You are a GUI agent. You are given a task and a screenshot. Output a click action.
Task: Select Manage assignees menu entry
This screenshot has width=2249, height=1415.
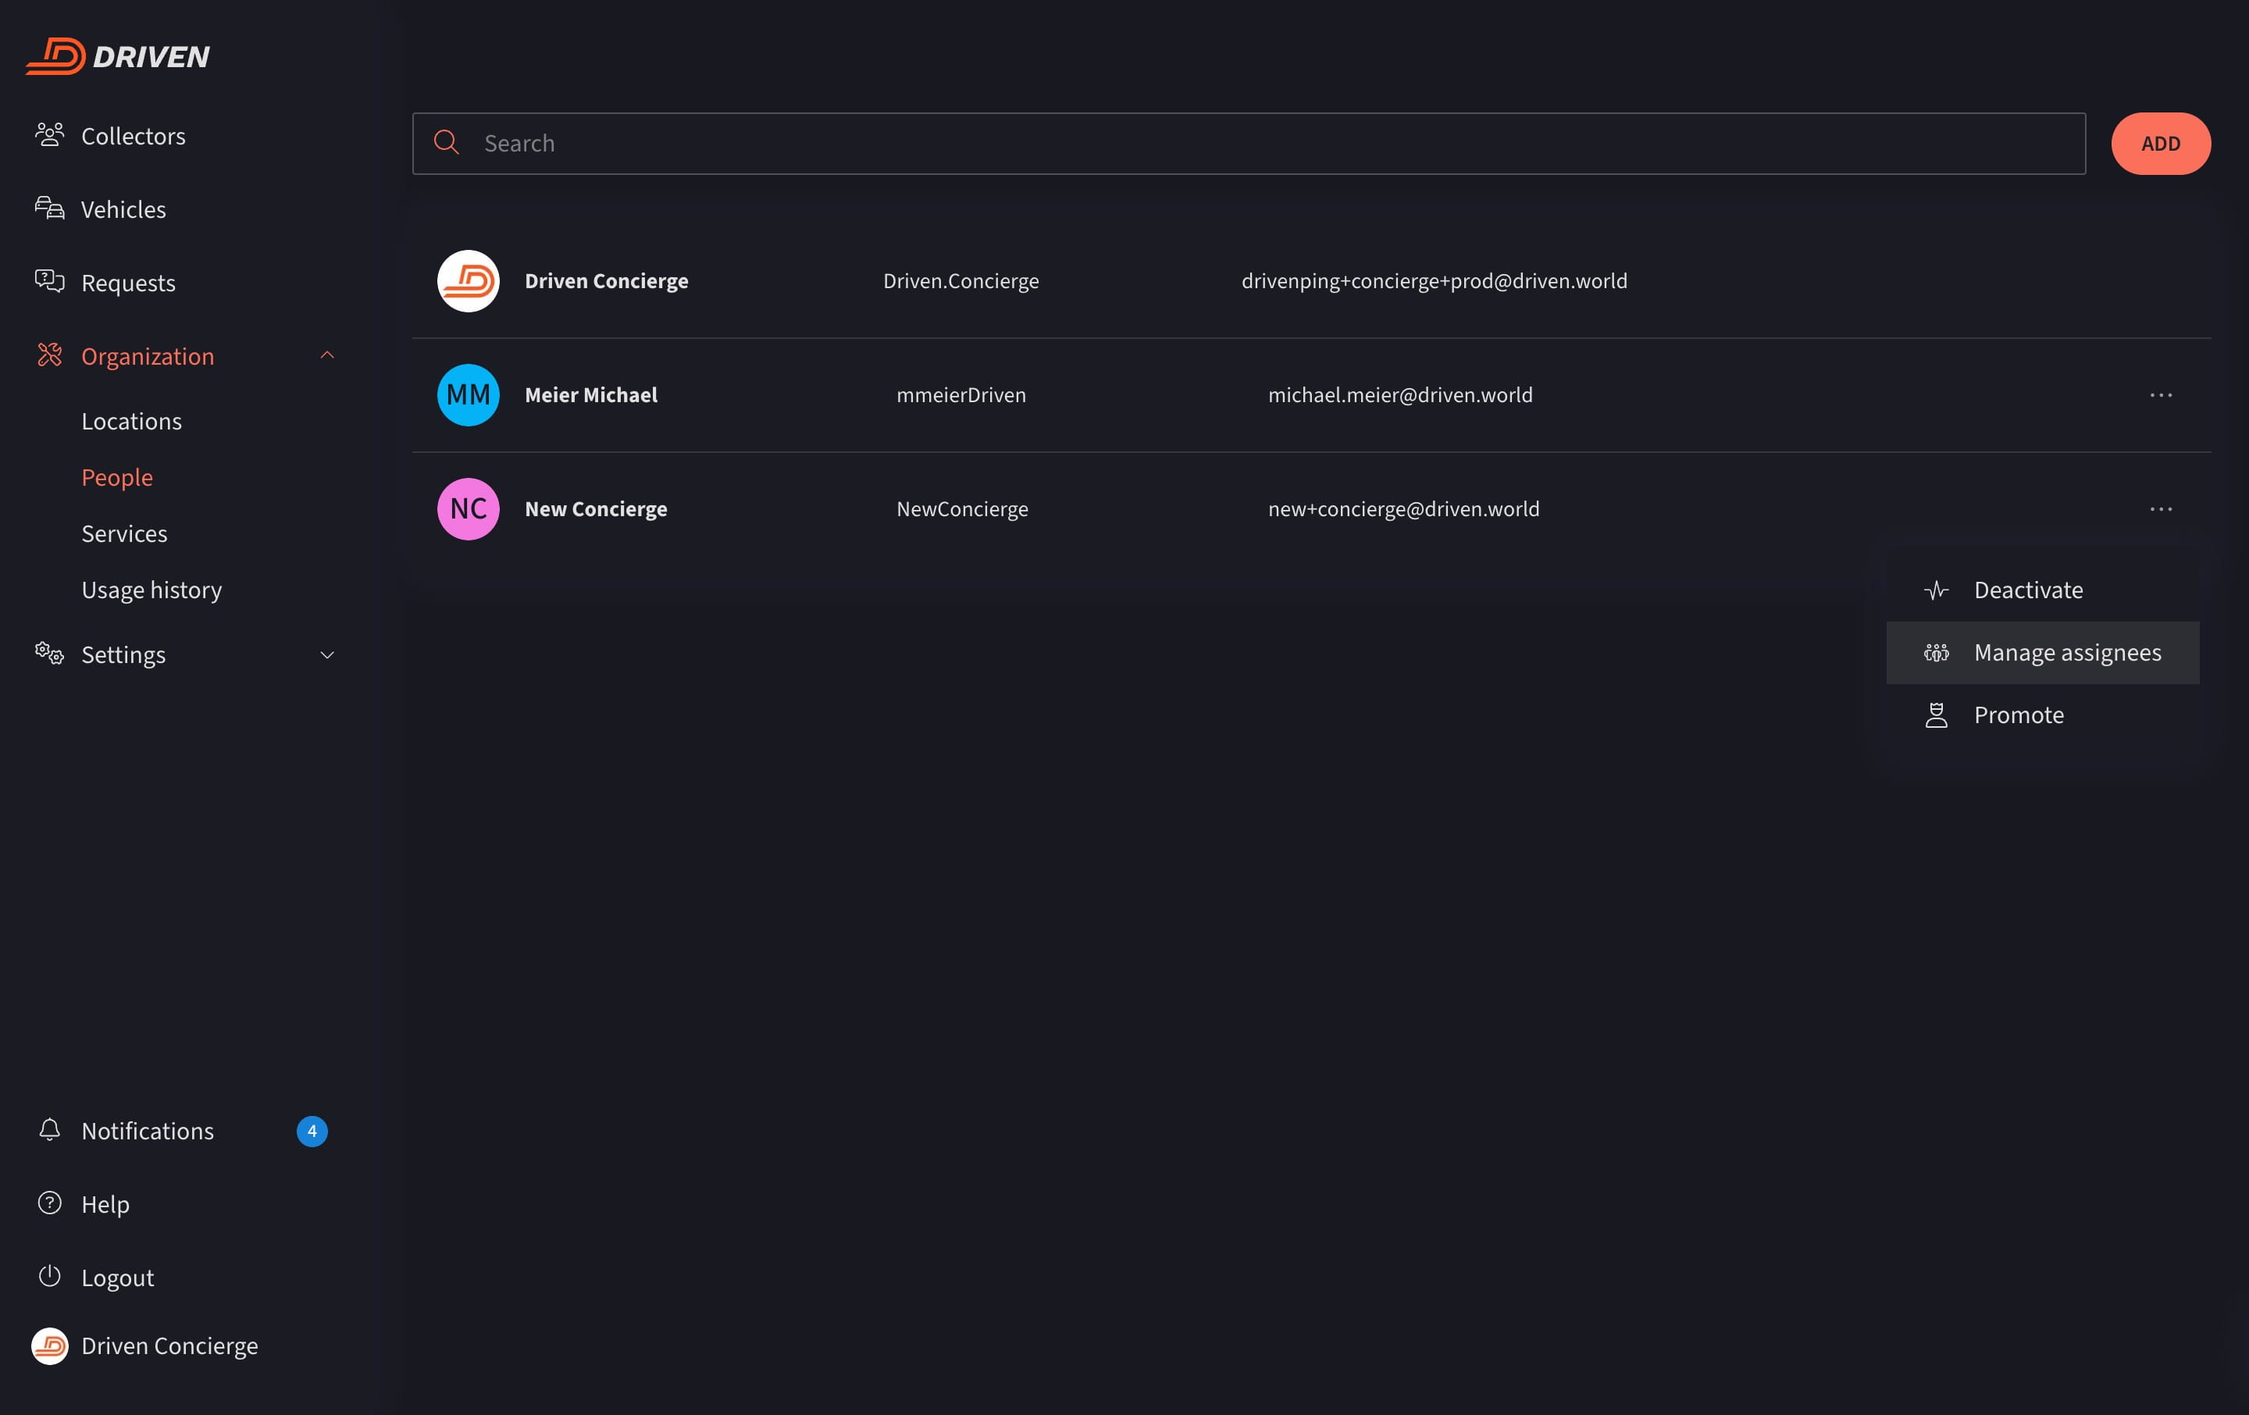[2067, 653]
